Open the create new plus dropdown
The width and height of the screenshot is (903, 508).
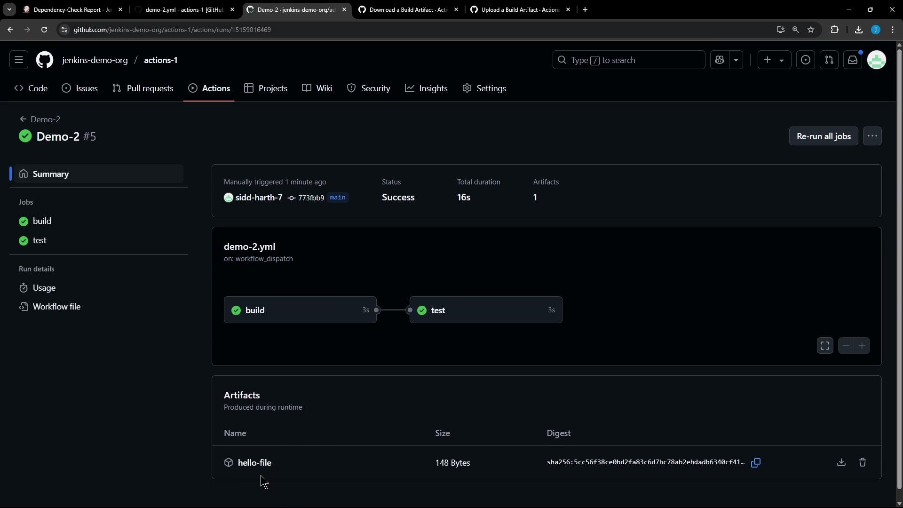click(x=774, y=60)
